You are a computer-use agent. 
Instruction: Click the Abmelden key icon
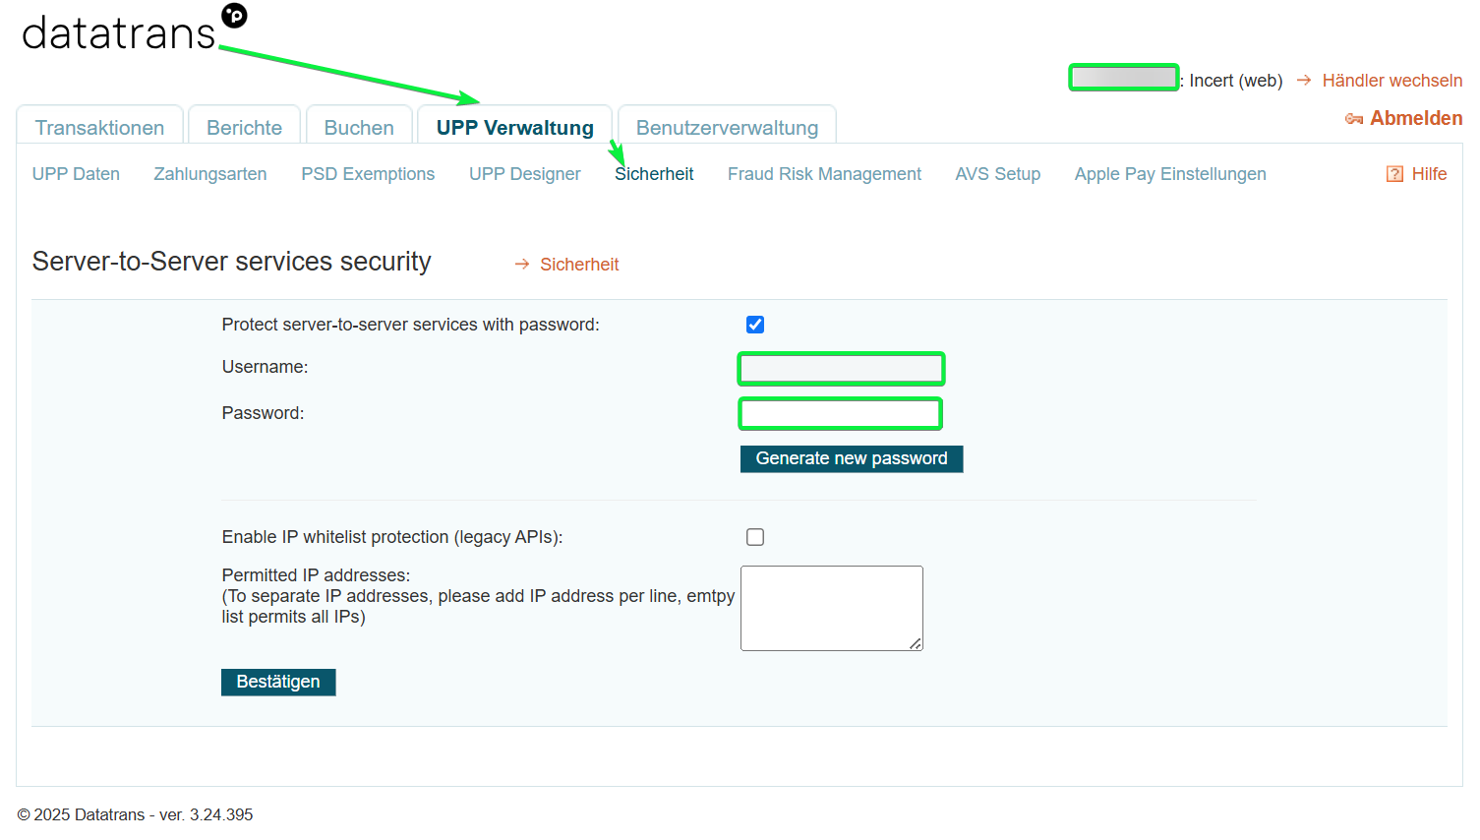(x=1354, y=119)
